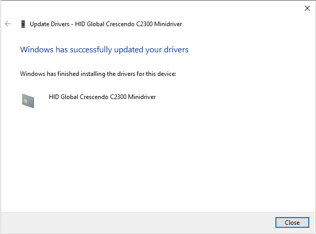The height and width of the screenshot is (234, 316).
Task: Click 'finished installing' in the description line
Action: (81, 74)
